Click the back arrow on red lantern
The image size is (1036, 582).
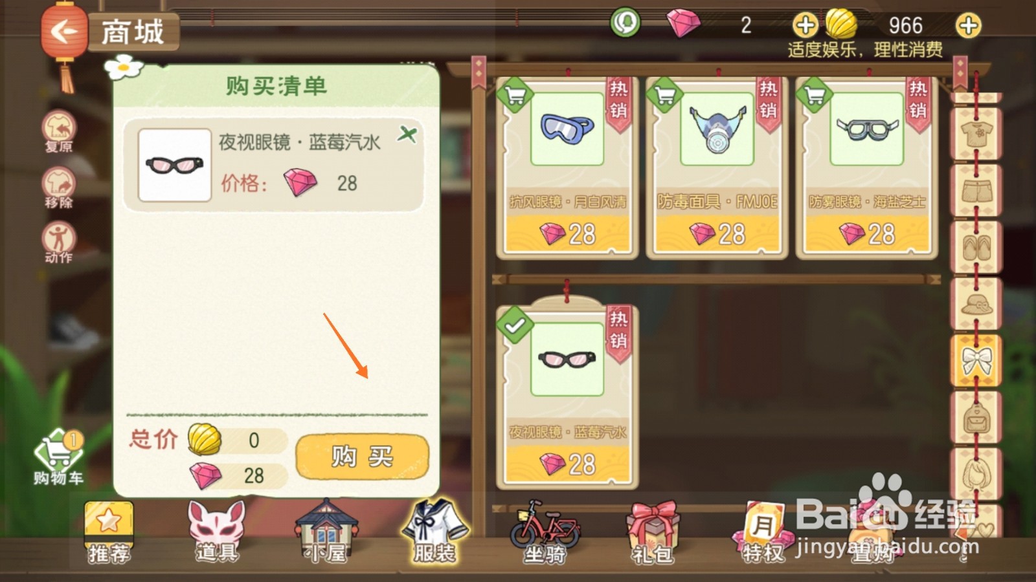(63, 30)
